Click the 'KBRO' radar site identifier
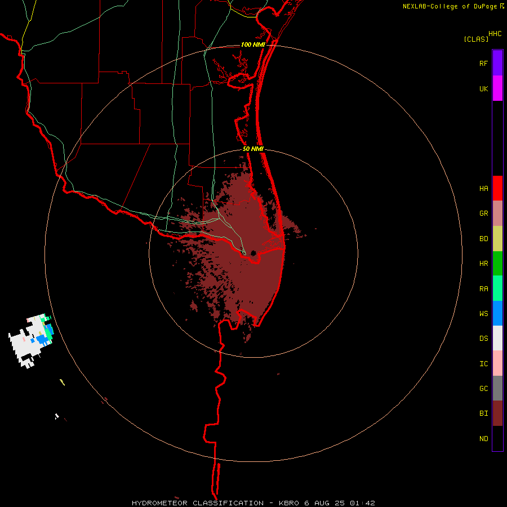Image resolution: width=507 pixels, height=507 pixels. pos(289,503)
